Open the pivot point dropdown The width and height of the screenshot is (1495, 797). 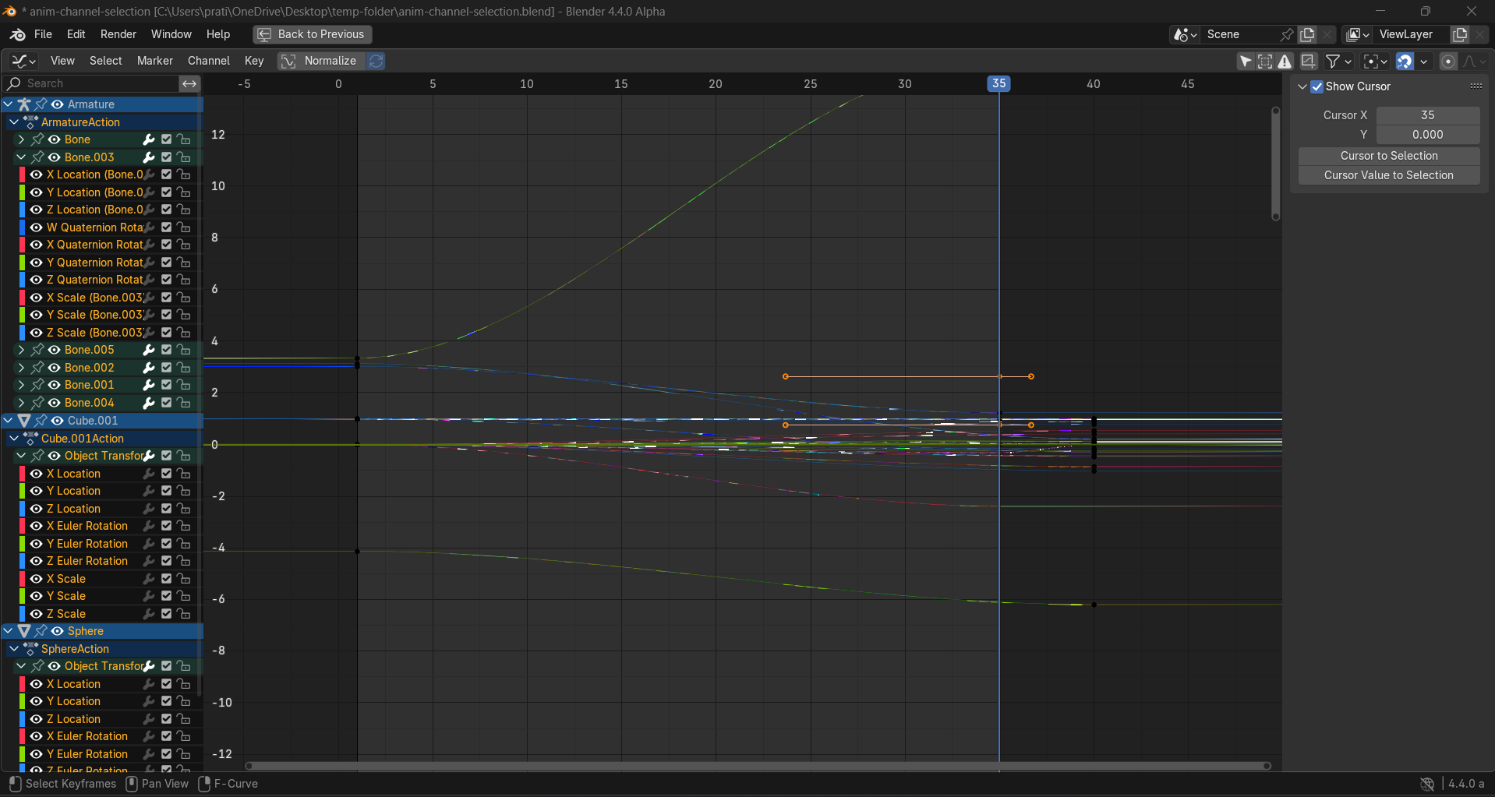pos(1375,61)
